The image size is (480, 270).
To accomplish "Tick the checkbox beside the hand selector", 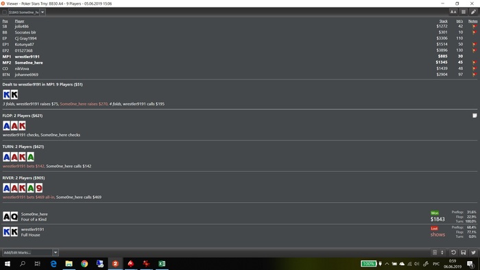I will click(x=4, y=12).
